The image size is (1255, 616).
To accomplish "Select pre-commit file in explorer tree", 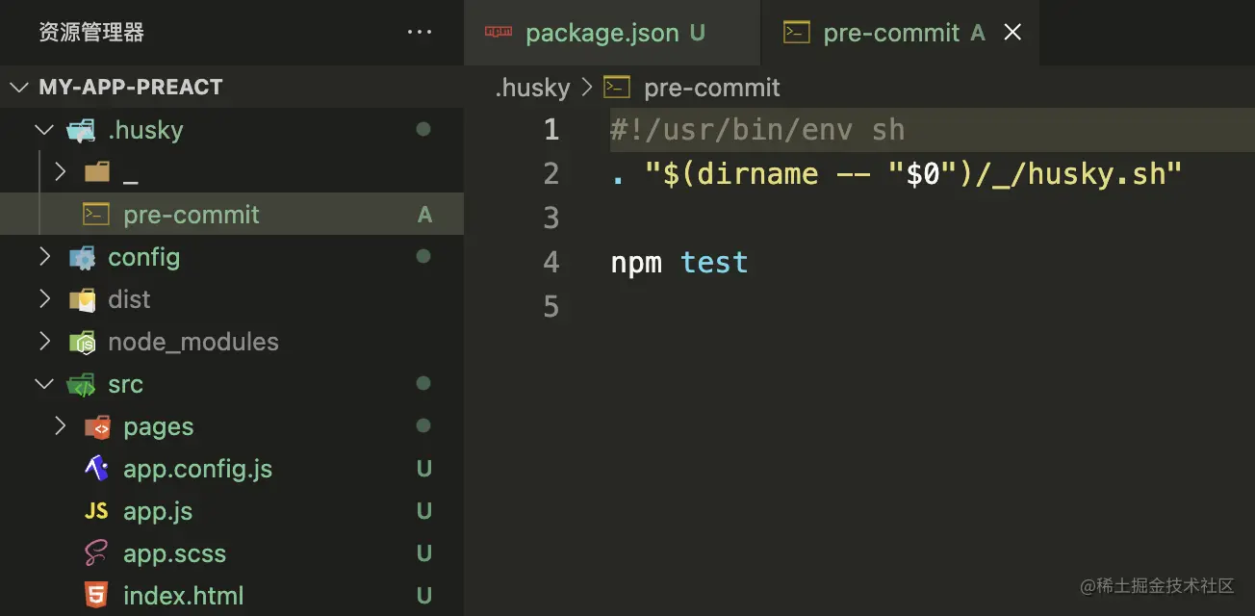I will coord(232,215).
